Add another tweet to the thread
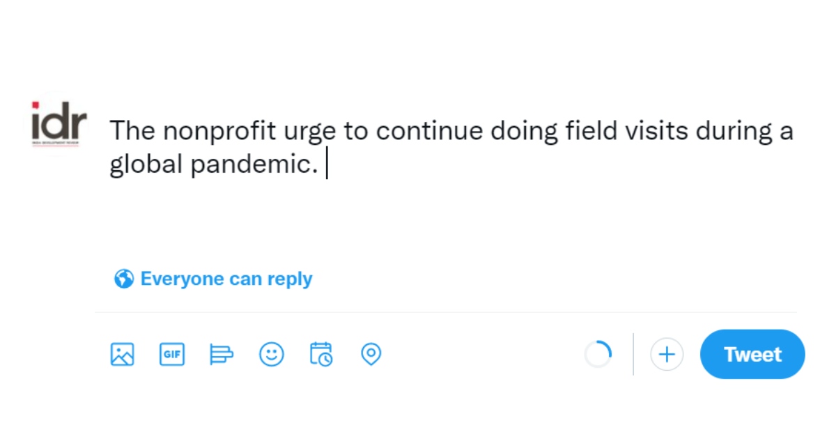The width and height of the screenshot is (836, 446). [667, 354]
